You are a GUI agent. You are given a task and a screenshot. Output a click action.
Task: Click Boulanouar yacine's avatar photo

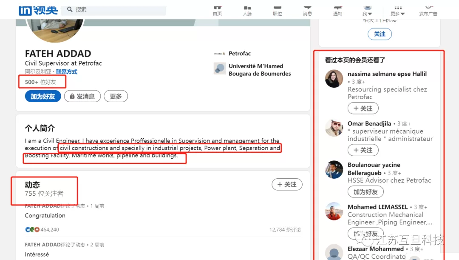(x=334, y=169)
